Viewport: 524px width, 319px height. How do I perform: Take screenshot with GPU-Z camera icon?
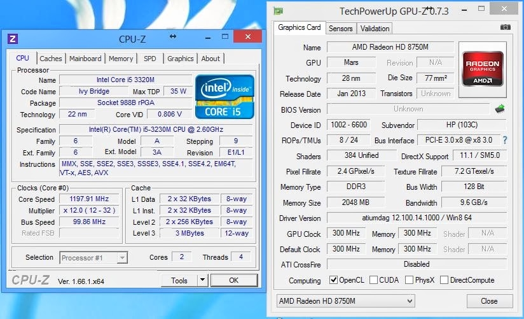tap(505, 27)
